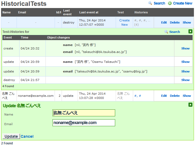Click into the Email input field
Viewport: 195px width, 146px height.
tap(84, 123)
